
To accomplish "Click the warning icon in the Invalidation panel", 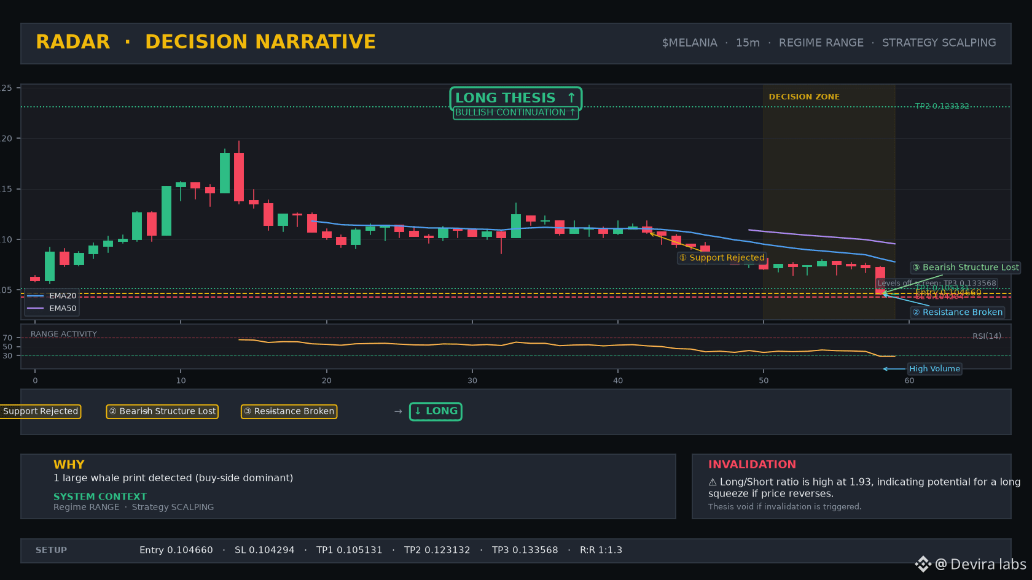I will click(713, 482).
